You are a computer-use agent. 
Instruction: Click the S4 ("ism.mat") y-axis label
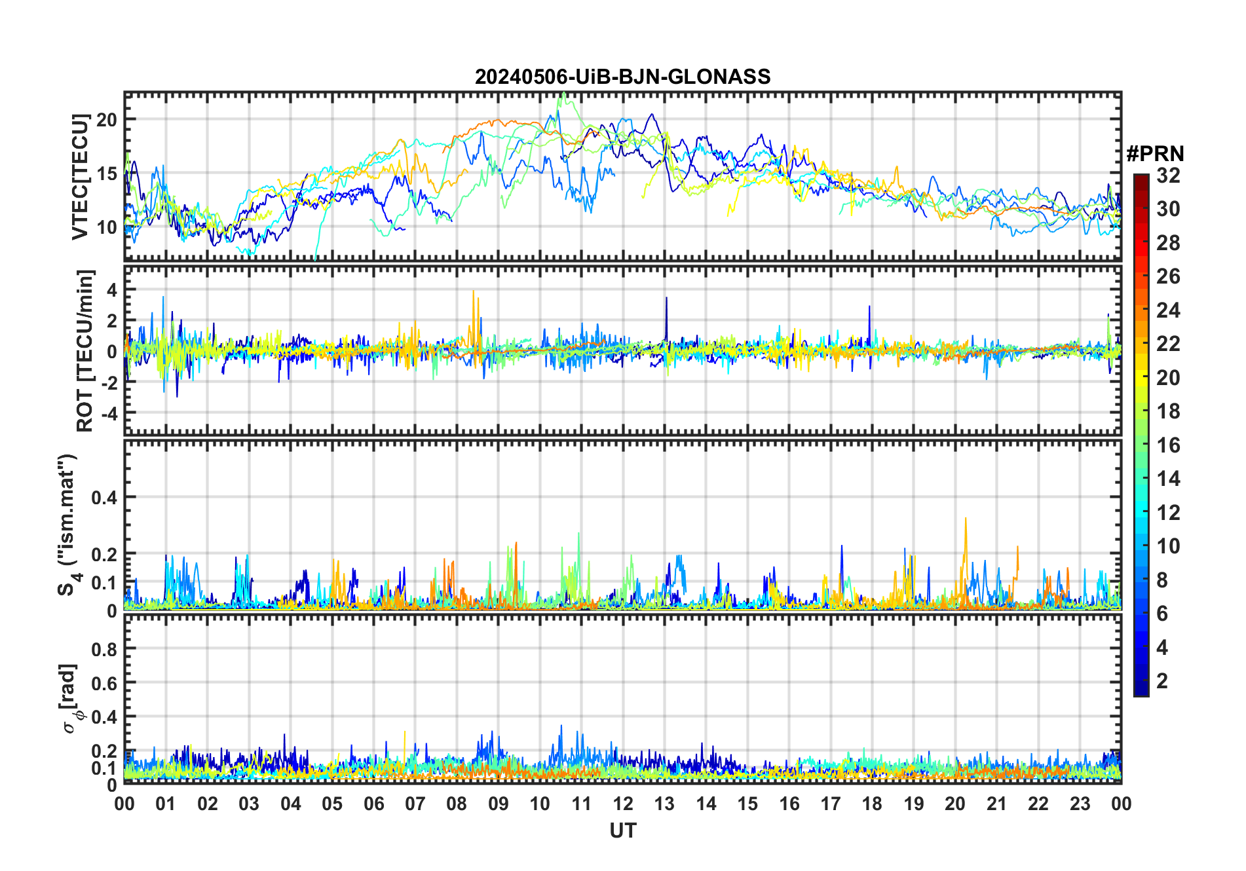coord(67,525)
